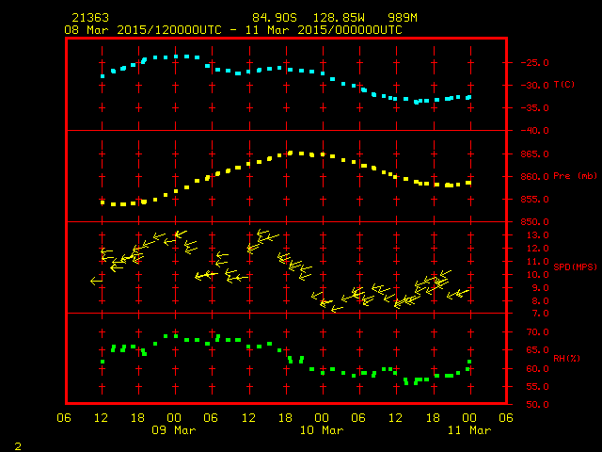The image size is (602, 452).
Task: Click the -35.0 temperature tick value
Action: coord(535,108)
